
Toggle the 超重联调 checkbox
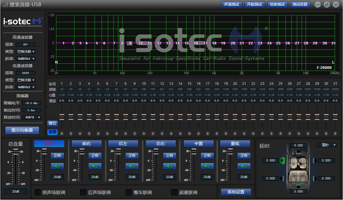[x=174, y=193]
